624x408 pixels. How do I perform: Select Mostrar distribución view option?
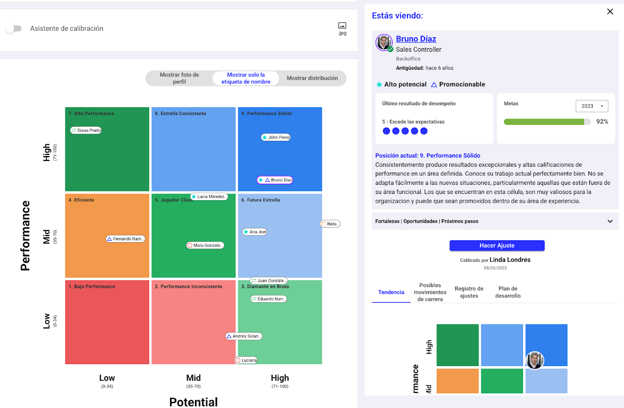tap(312, 78)
